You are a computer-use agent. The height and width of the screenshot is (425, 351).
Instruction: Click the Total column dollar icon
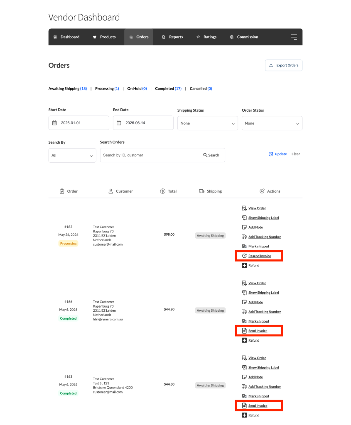[163, 191]
